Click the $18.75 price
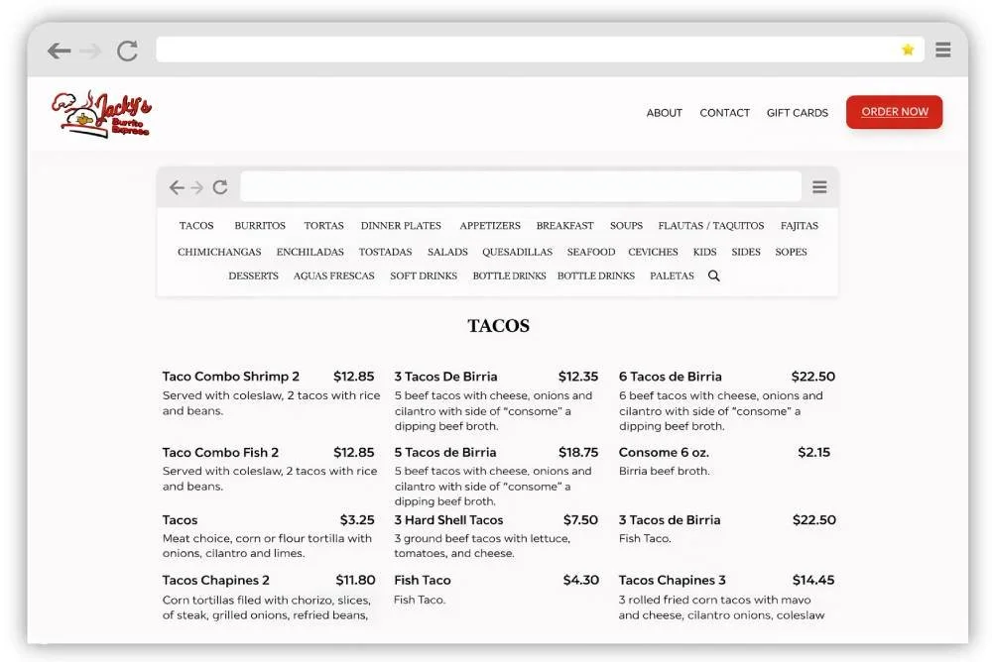The image size is (992, 662). [578, 452]
